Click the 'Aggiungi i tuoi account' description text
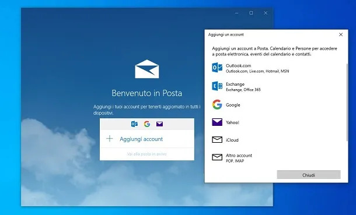 pos(147,110)
